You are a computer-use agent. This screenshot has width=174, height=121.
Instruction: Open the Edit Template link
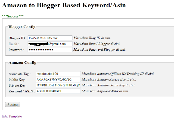tap(12, 116)
